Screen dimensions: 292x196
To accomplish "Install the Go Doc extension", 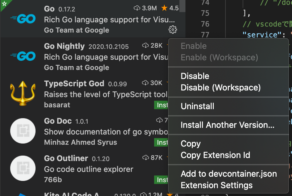I will [x=161, y=143].
